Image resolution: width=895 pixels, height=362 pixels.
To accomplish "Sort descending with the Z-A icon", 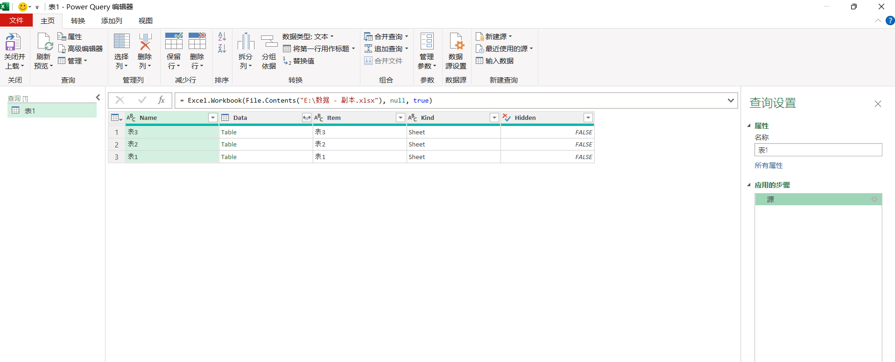I will pos(222,49).
